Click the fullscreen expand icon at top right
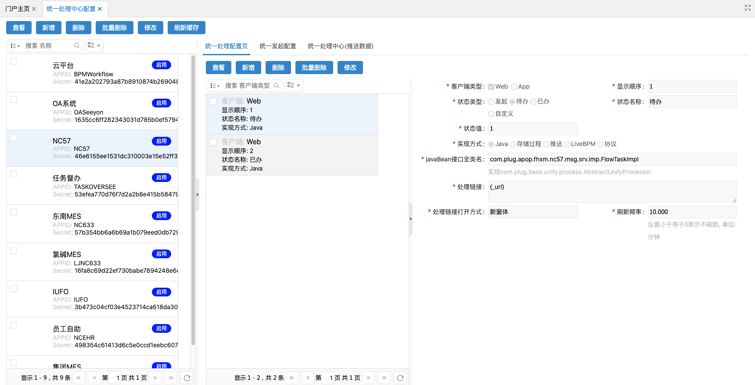The height and width of the screenshot is (385, 755). (748, 8)
